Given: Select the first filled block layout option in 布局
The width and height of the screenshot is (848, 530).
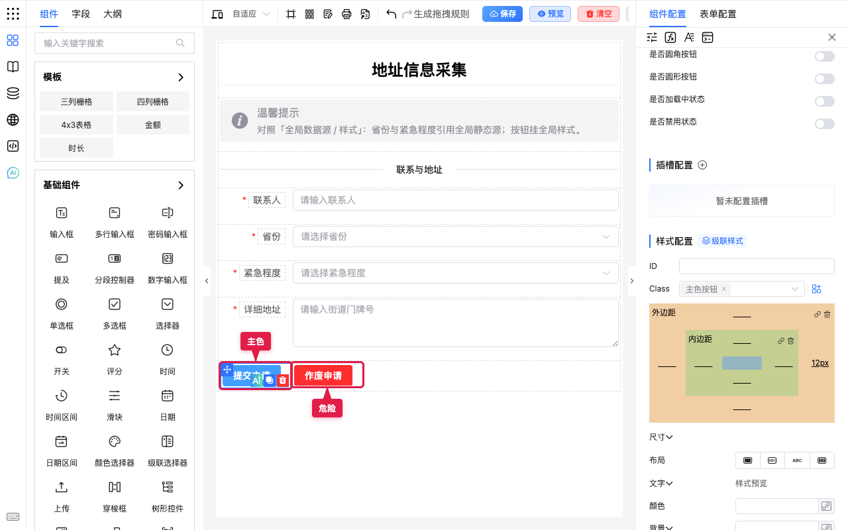Looking at the screenshot, I should (748, 460).
